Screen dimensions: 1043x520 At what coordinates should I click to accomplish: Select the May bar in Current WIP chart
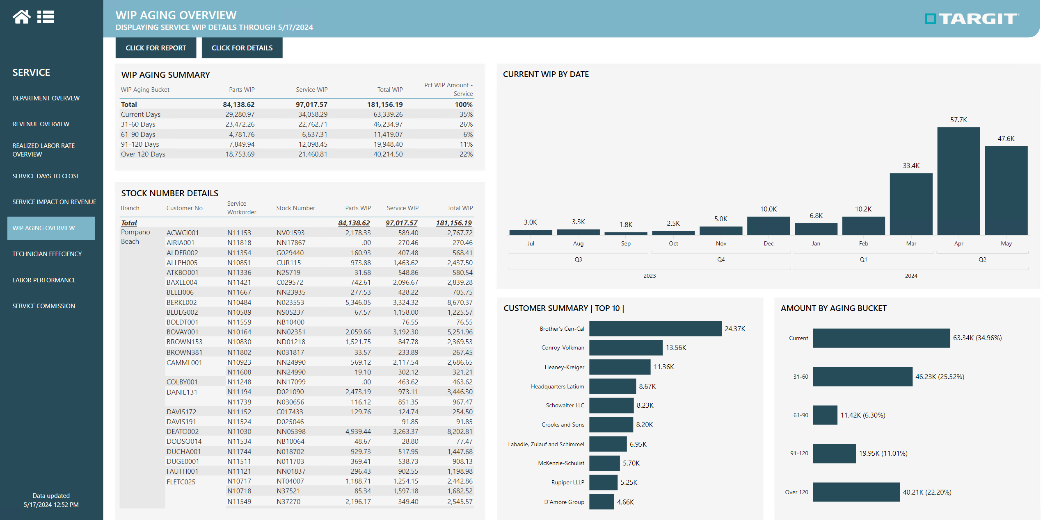[1006, 191]
